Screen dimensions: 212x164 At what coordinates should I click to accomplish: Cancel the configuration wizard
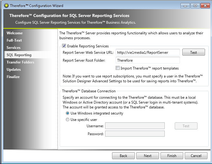coord(196,155)
